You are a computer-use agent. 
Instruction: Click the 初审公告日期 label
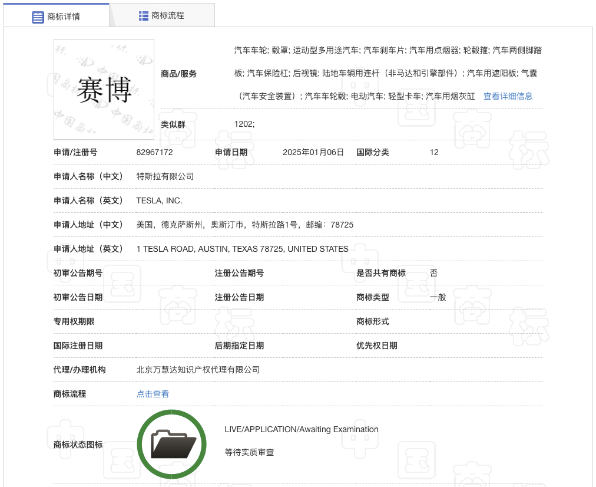coord(78,297)
